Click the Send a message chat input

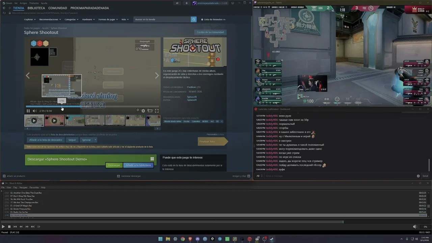[339, 176]
